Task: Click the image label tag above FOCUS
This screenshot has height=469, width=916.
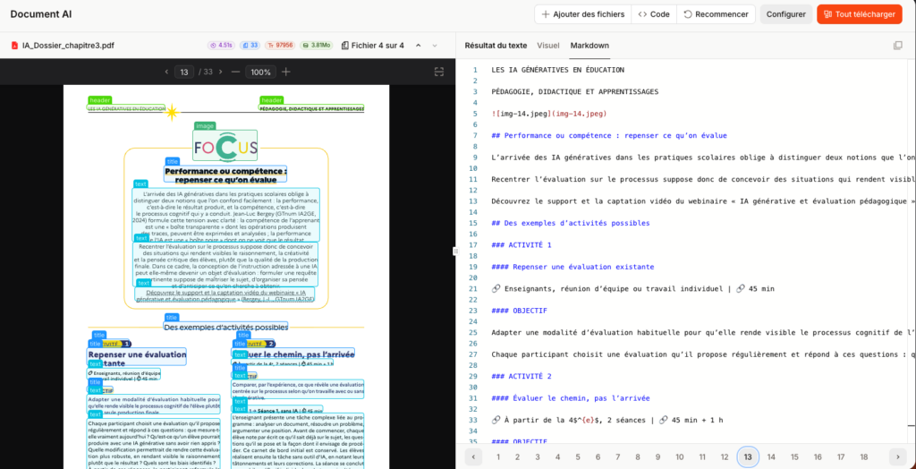Action: [x=205, y=125]
